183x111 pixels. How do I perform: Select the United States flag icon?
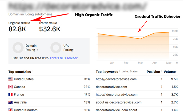pyautogui.click(x=10, y=79)
